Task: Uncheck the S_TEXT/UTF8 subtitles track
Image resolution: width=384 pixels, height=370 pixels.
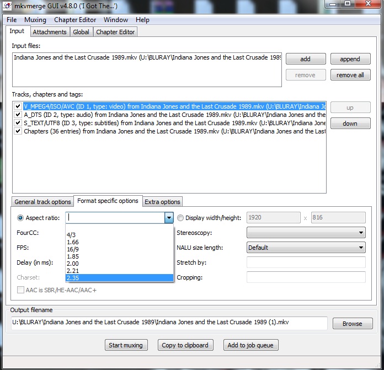Action: pos(18,123)
